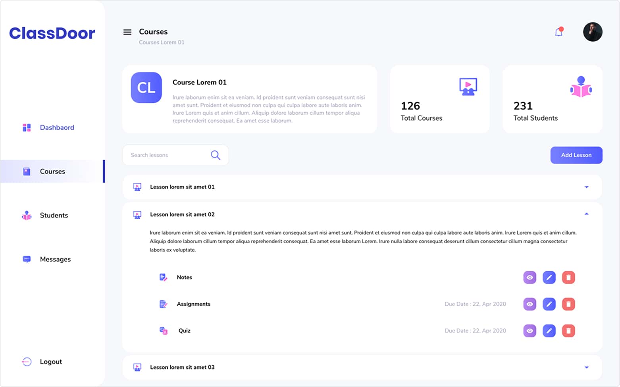Screen dimensions: 620x387
Task: Show the Assignments preview with the eye icon
Action: (530, 304)
